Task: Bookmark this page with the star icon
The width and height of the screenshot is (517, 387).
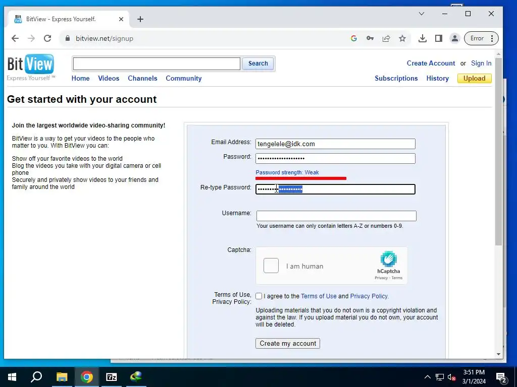Action: click(x=402, y=38)
